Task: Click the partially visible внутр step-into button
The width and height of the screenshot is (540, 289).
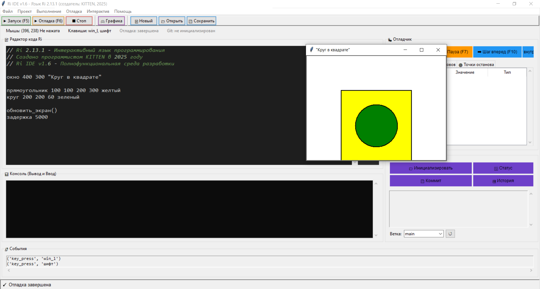Action: 528,52
